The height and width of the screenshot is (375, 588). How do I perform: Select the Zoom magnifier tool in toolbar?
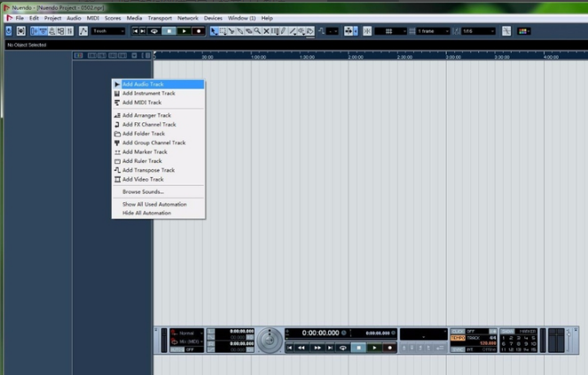[257, 31]
